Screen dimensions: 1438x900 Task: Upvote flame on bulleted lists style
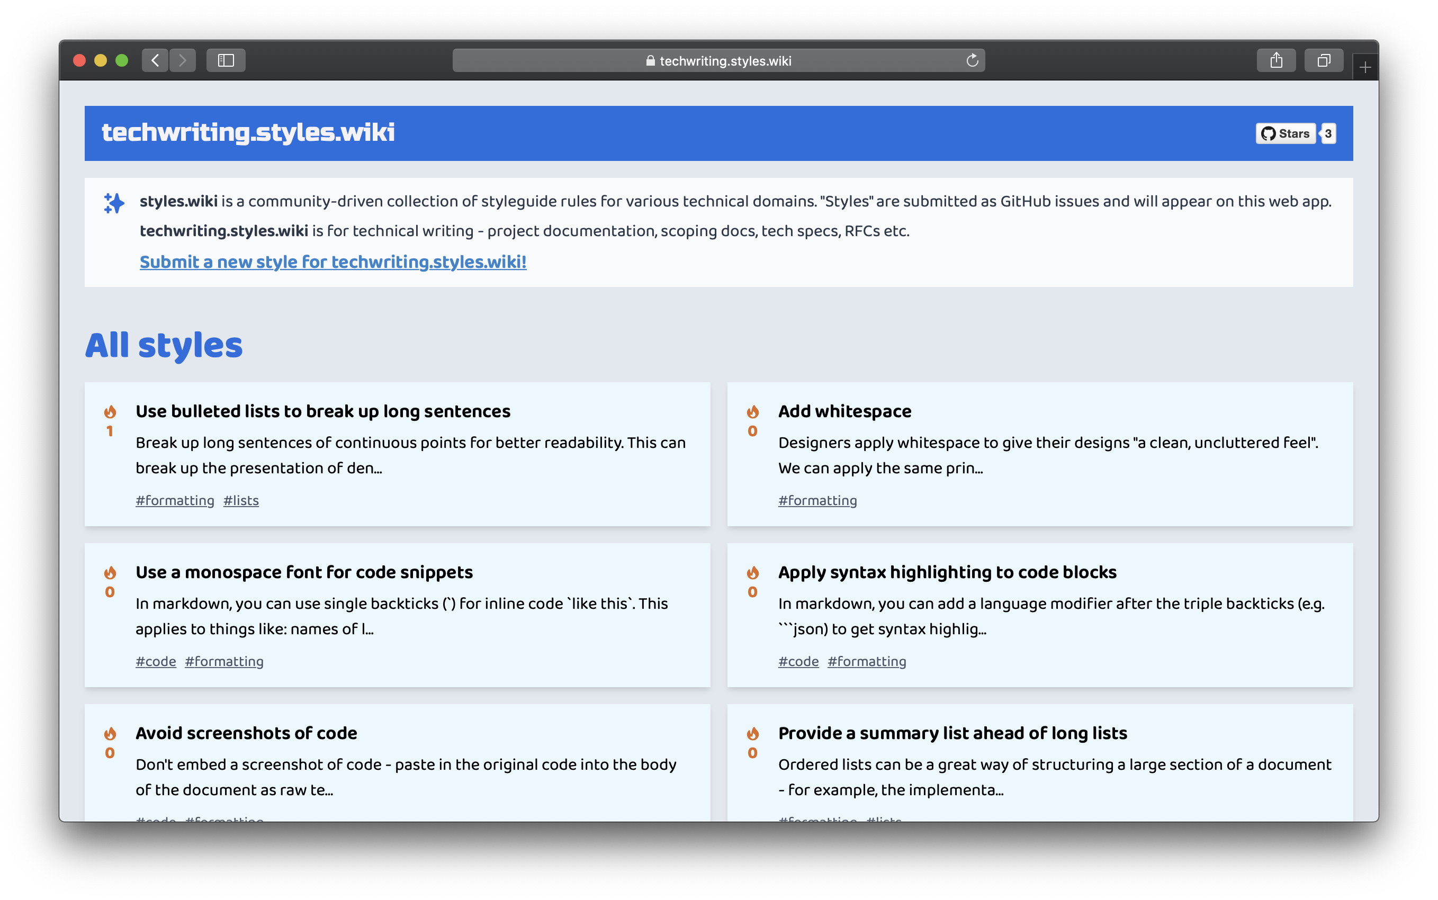pyautogui.click(x=110, y=412)
